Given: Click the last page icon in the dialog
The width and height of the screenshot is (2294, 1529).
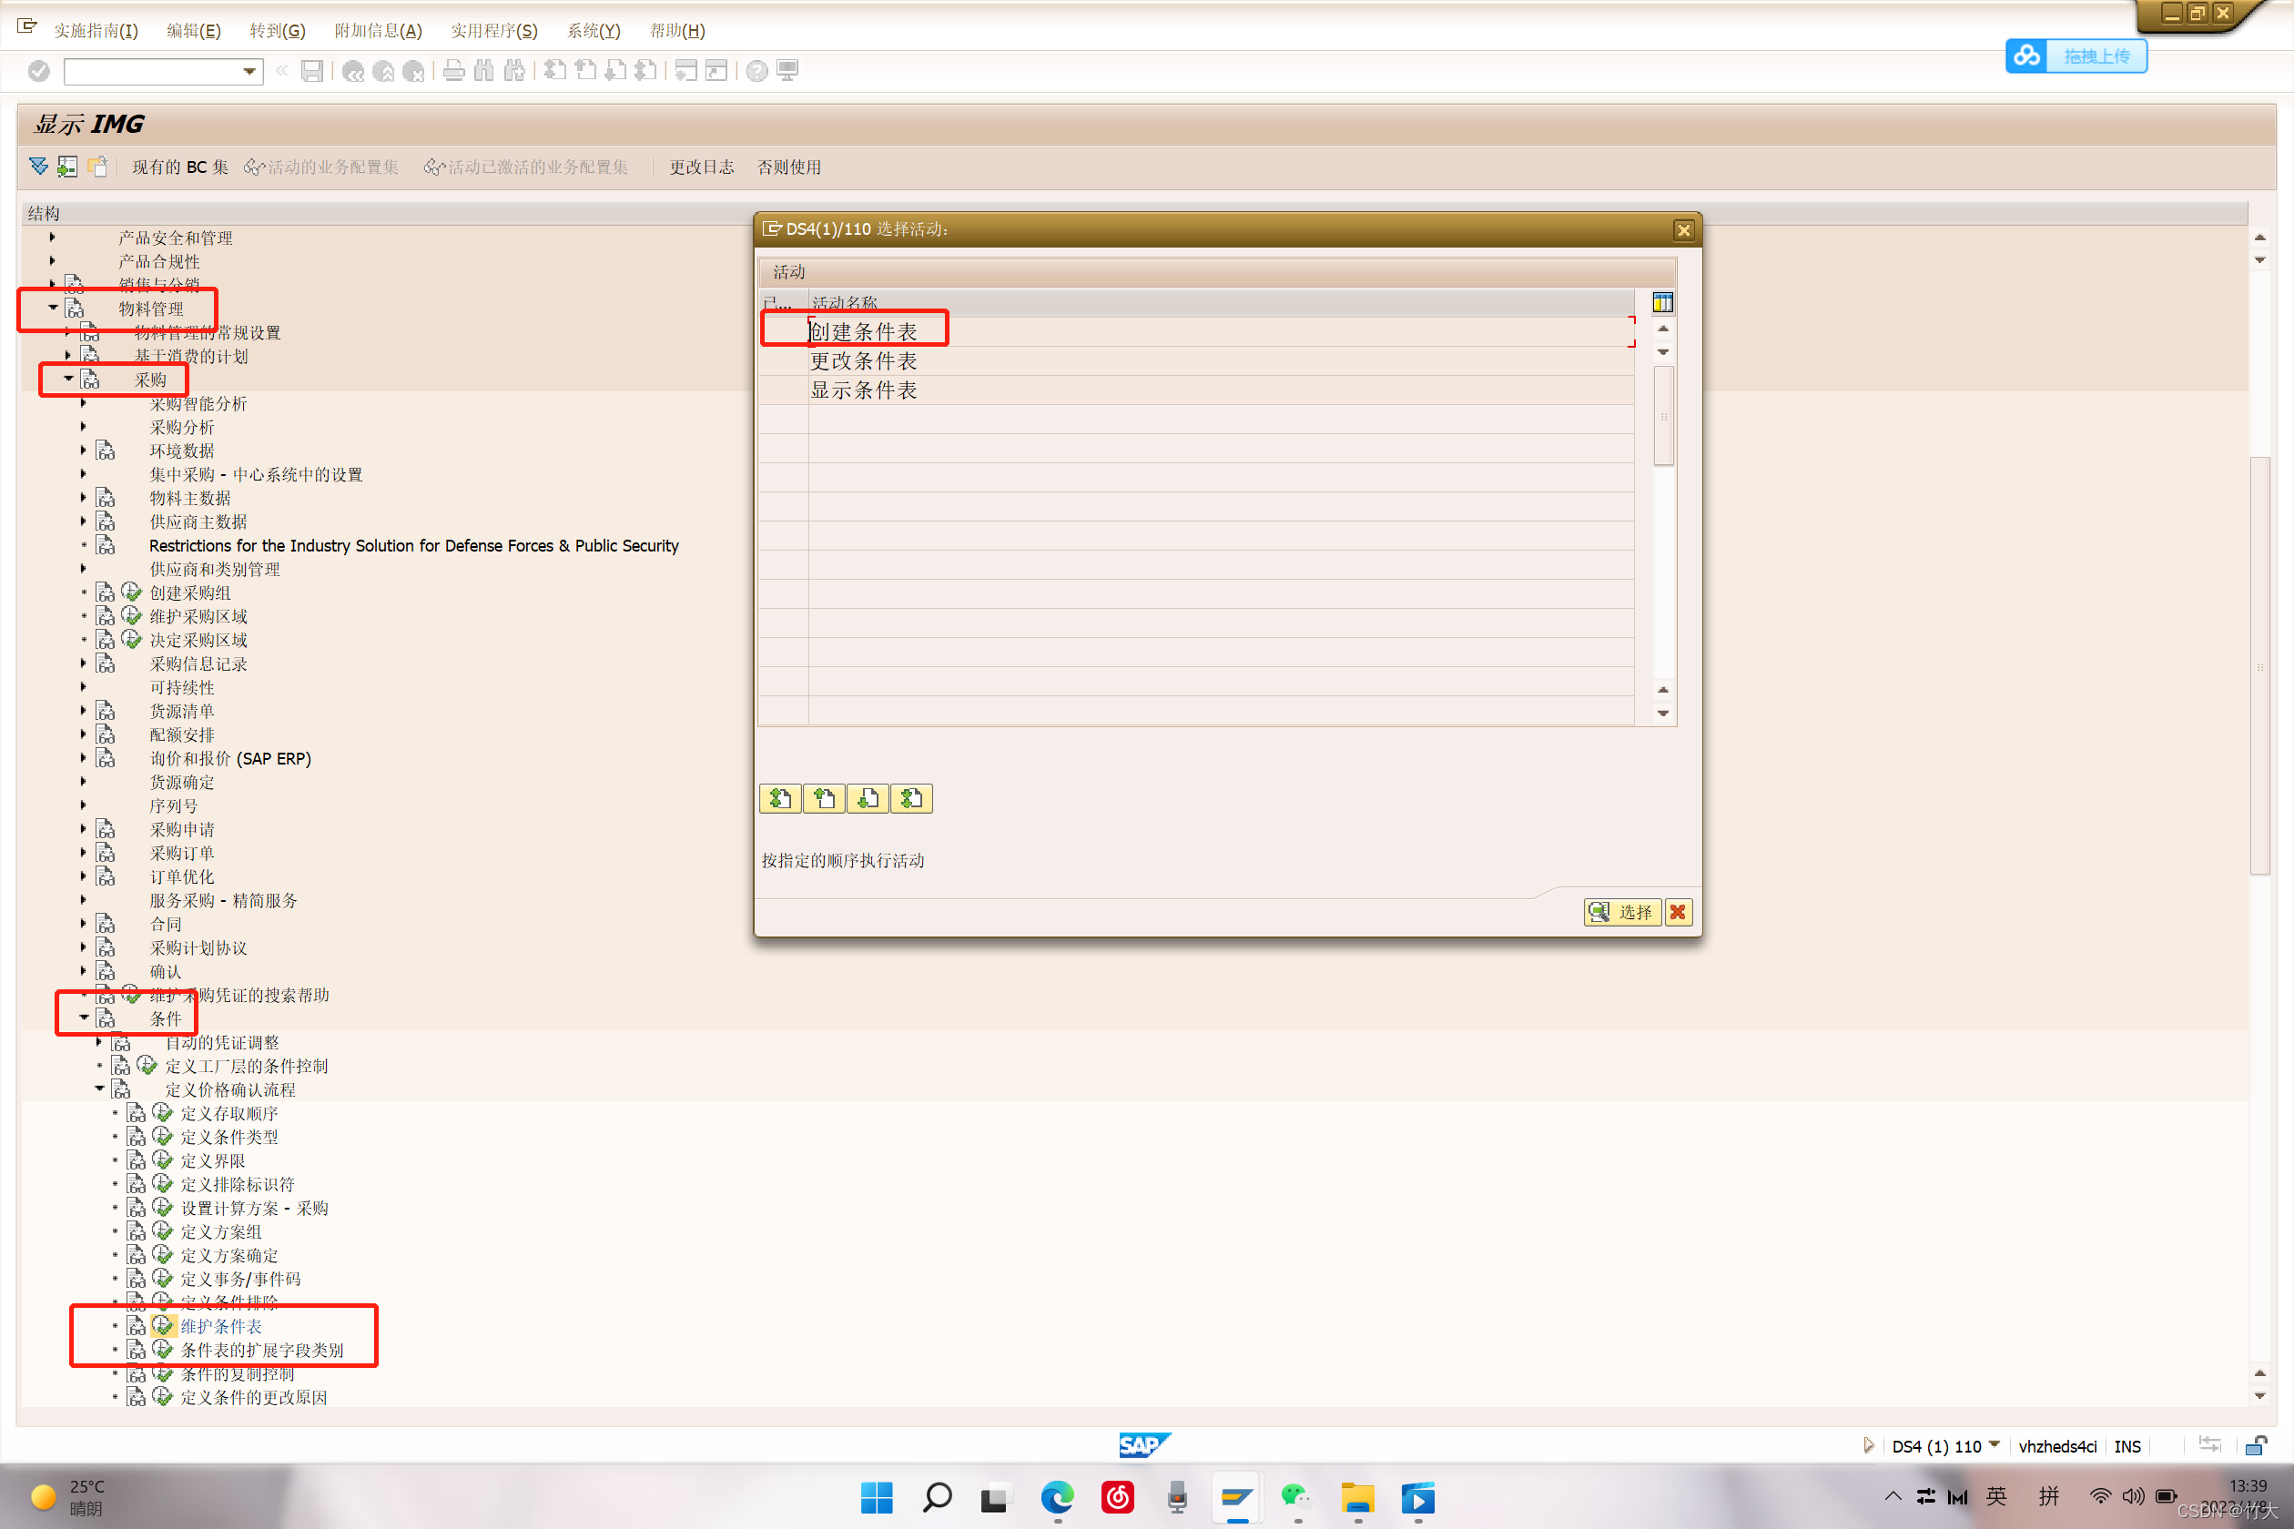Looking at the screenshot, I should coord(911,799).
